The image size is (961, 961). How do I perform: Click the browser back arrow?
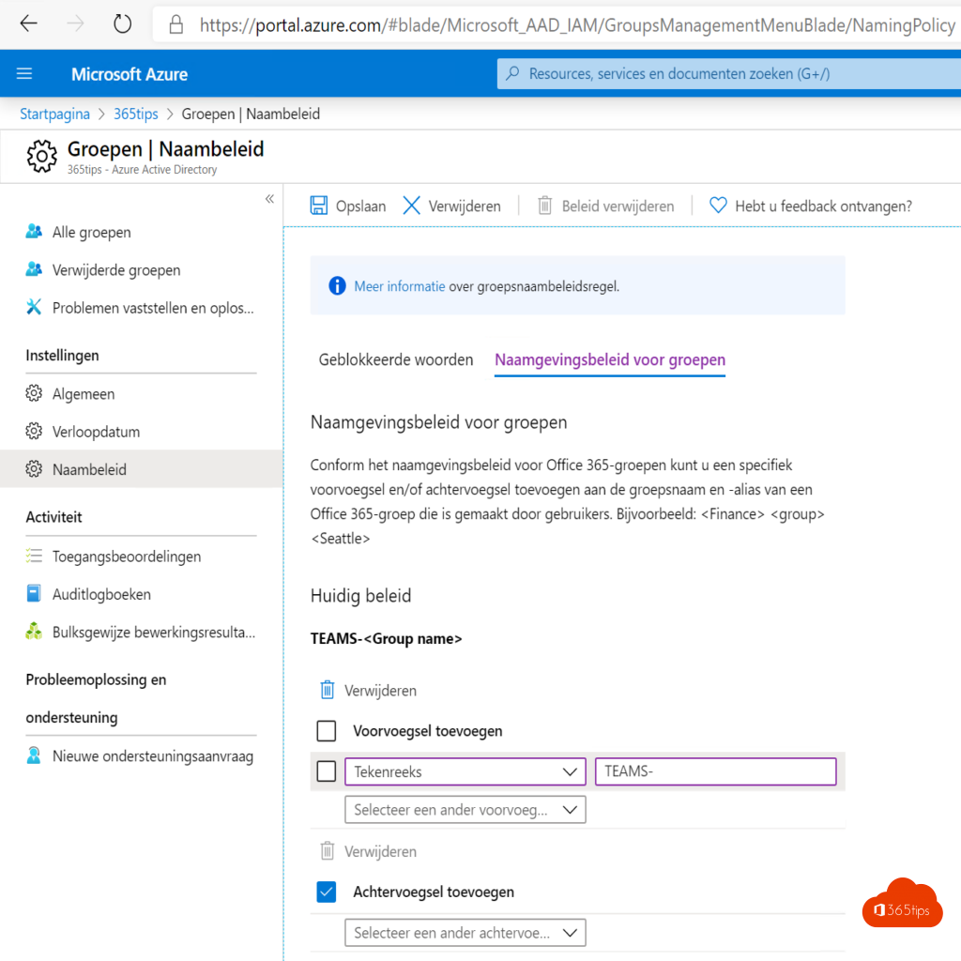tap(28, 23)
